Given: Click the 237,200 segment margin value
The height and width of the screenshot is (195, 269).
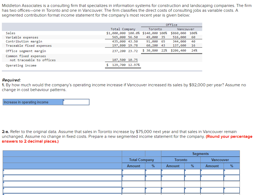Looking at the screenshot, I should 119,51.
